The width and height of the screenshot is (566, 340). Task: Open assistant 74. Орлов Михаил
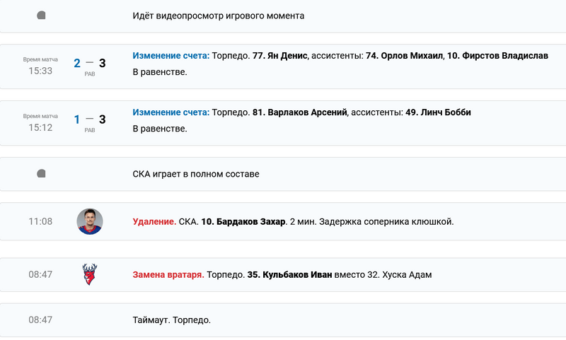pyautogui.click(x=403, y=56)
